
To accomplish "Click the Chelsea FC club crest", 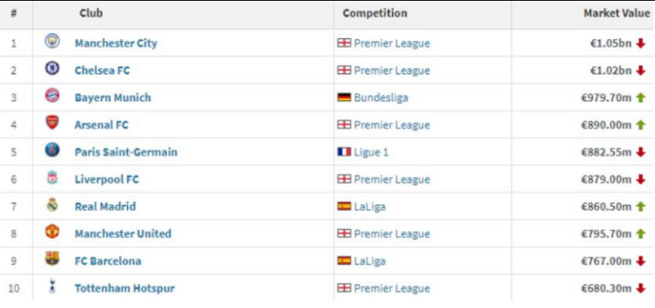I will coord(52,68).
